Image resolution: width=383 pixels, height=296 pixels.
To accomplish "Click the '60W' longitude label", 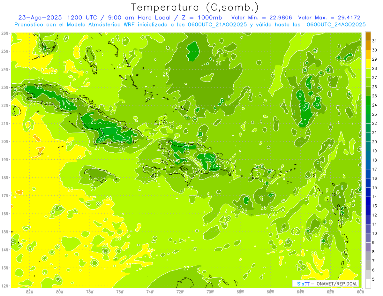I will click(361, 292).
